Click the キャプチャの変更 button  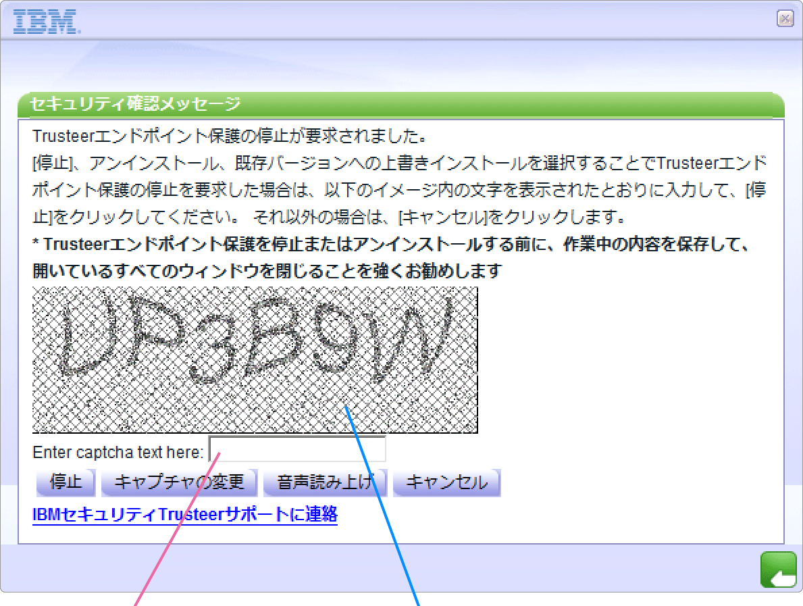[x=179, y=482]
